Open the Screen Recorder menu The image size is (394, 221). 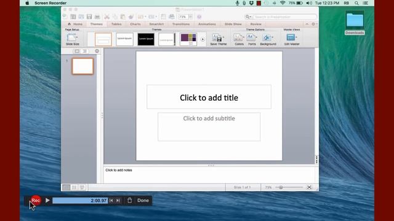coord(50,3)
